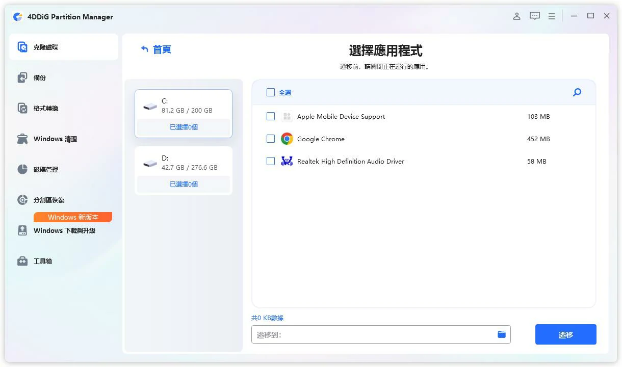
Task: Click the 遷移到 destination field
Action: (381, 334)
